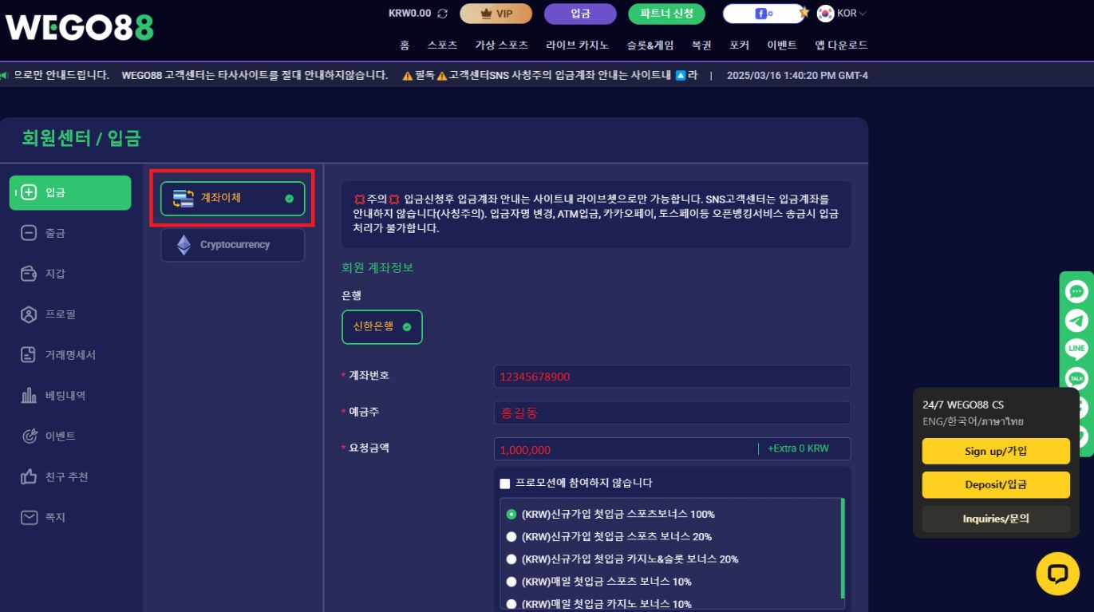
Task: Select 매일 첫입금 카지노 보너스 10% radio
Action: click(511, 604)
